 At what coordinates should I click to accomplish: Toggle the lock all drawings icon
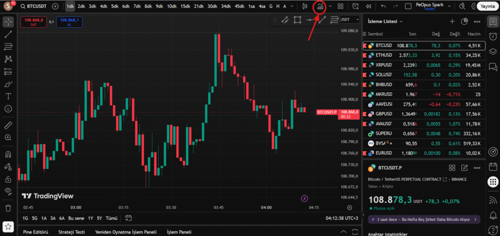(8, 180)
